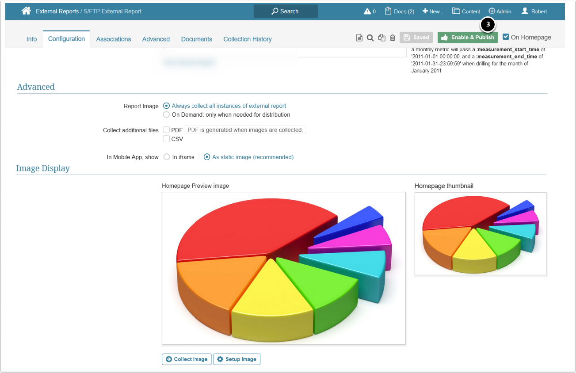Open the alerts warning triangle icon
The width and height of the screenshot is (576, 373).
[x=367, y=11]
